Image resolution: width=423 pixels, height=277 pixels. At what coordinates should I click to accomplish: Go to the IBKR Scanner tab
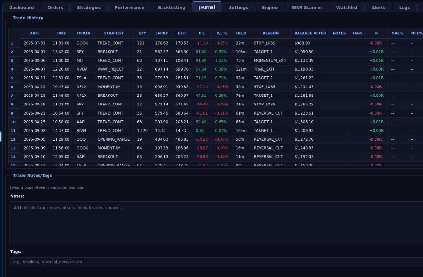point(307,7)
